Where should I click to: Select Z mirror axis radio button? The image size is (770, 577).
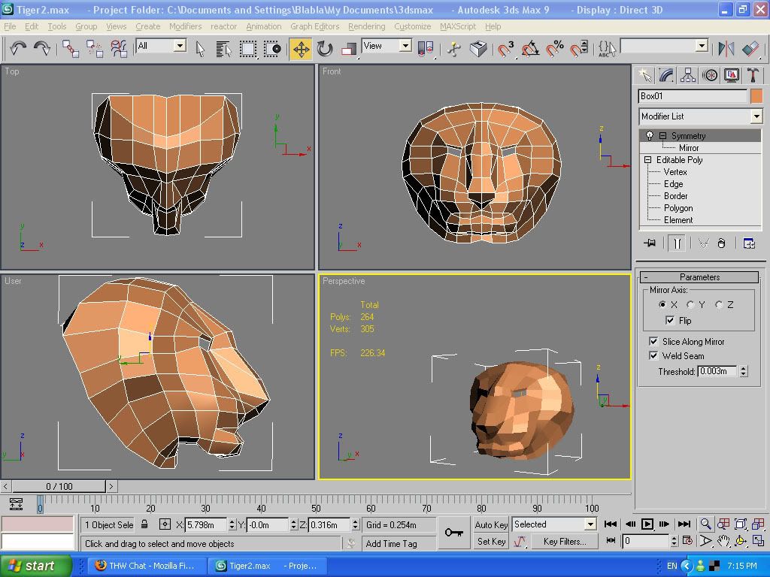[719, 305]
